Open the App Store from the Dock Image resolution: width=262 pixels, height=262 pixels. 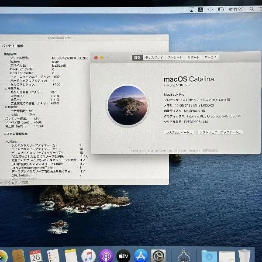pos(141,255)
